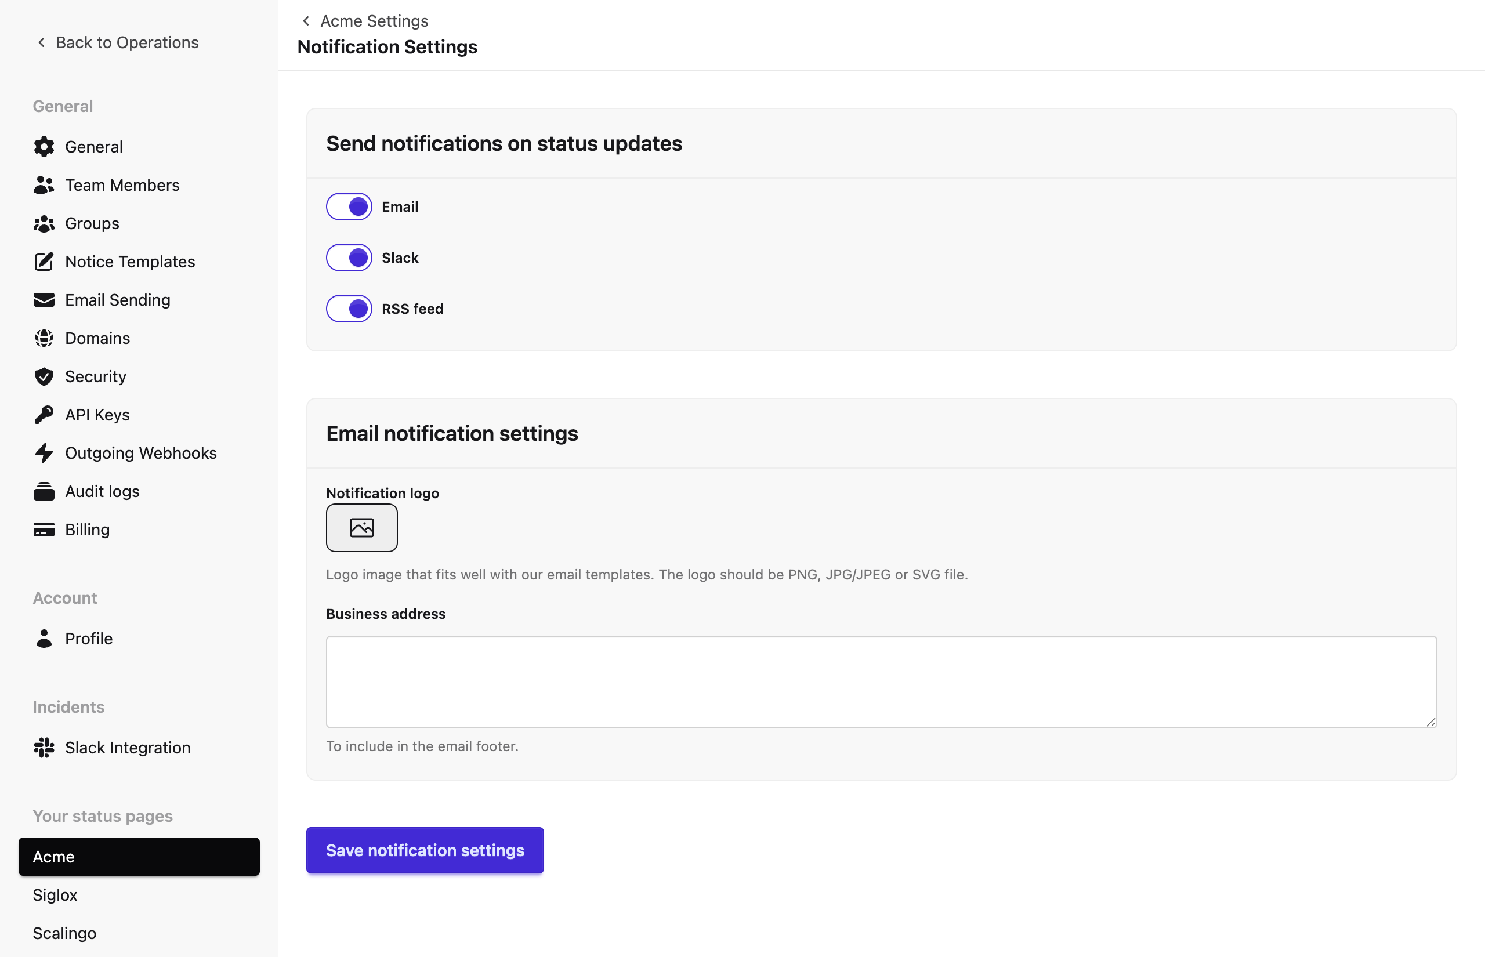1485x957 pixels.
Task: Click the Billing card icon
Action: [x=44, y=530]
